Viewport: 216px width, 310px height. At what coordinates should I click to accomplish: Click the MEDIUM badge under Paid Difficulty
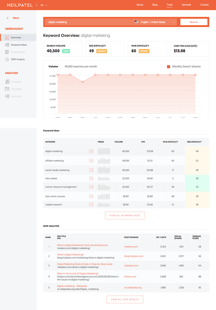tap(144, 51)
